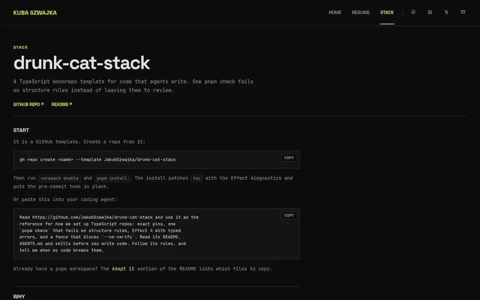Click the 'Or paste this into your coding agent' text
Image resolution: width=480 pixels, height=300 pixels.
pyautogui.click(x=65, y=199)
